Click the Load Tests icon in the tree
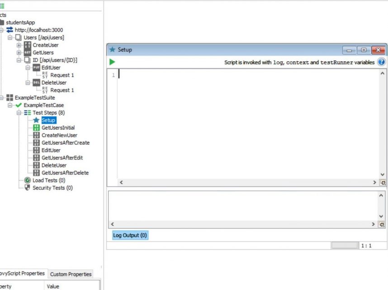 tap(27, 180)
